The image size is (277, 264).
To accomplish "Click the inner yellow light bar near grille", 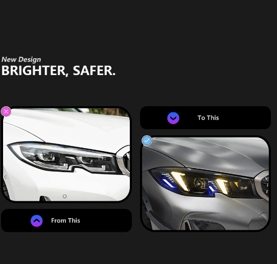I will pyautogui.click(x=222, y=186).
